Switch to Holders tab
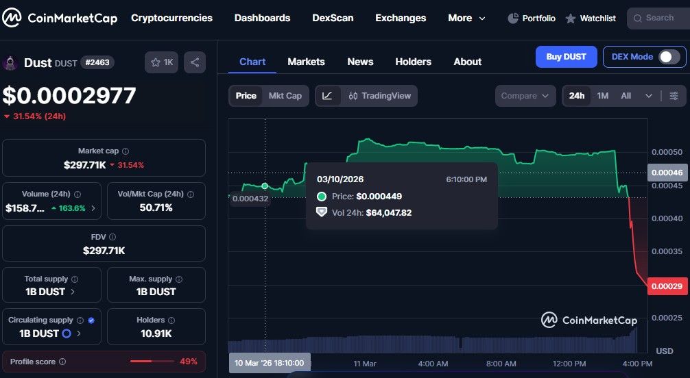 pyautogui.click(x=413, y=62)
